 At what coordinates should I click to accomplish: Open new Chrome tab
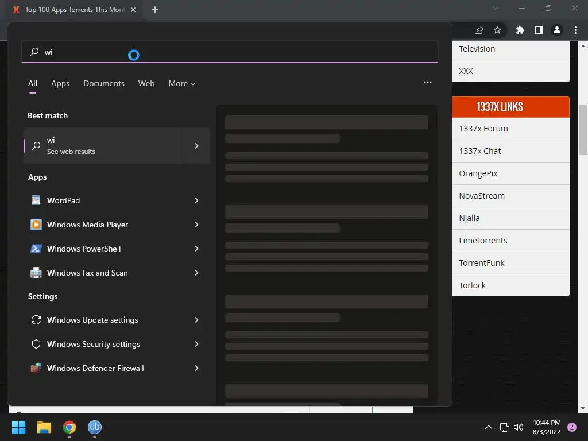pos(155,10)
